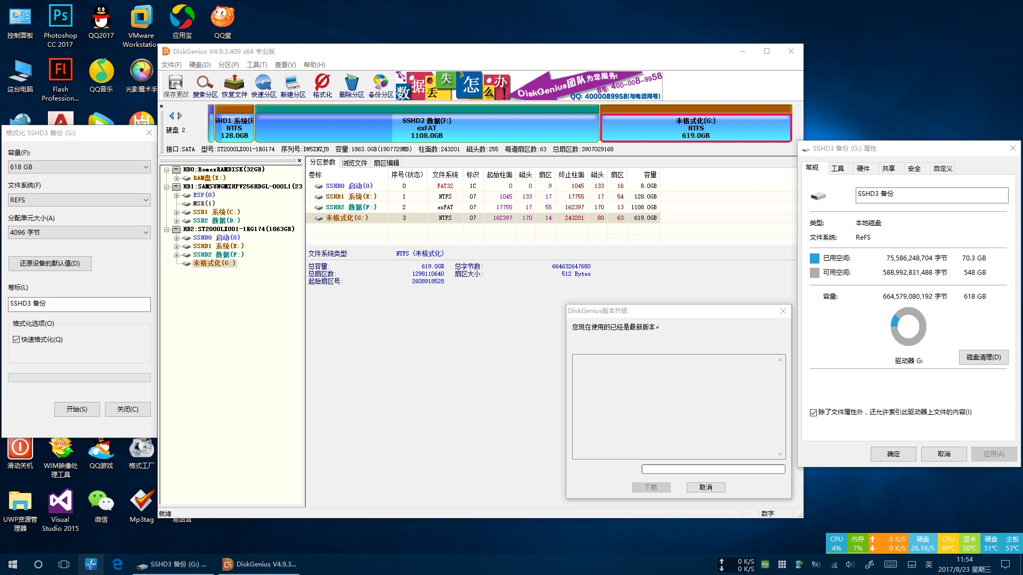
Task: Open the 容量 capacity dropdown showing 618 GB
Action: click(79, 167)
